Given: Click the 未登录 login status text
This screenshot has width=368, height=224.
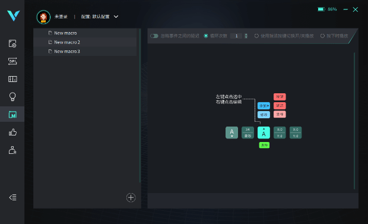Looking at the screenshot, I should [61, 17].
